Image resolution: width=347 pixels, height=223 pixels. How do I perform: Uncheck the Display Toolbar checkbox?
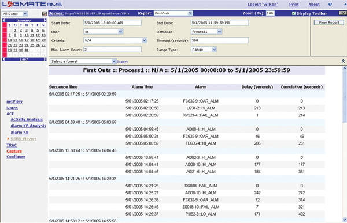click(x=294, y=13)
